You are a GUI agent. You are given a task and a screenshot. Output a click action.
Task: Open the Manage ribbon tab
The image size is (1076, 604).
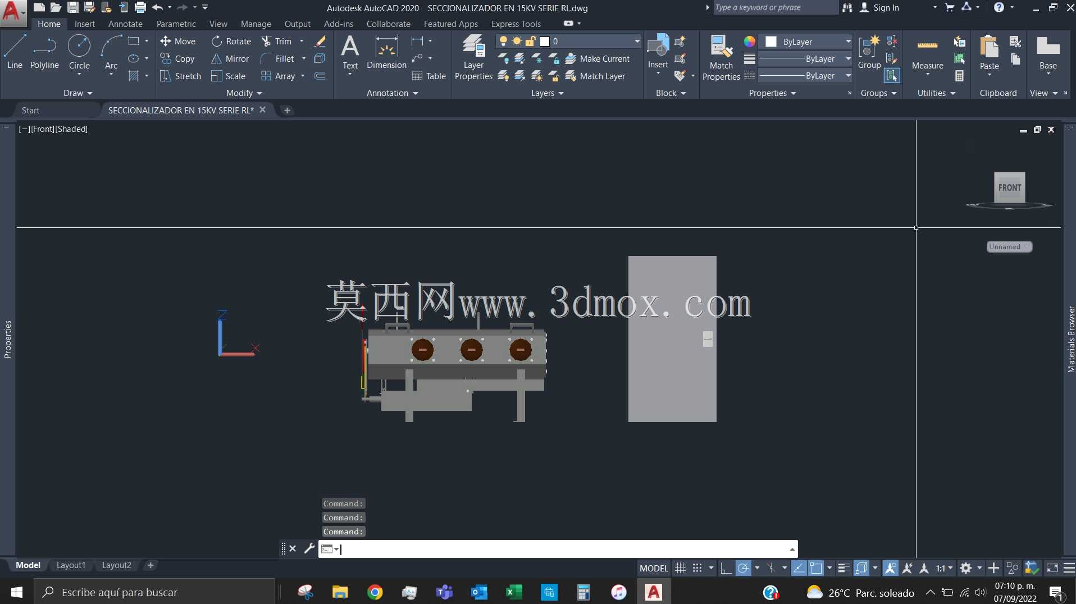[256, 24]
